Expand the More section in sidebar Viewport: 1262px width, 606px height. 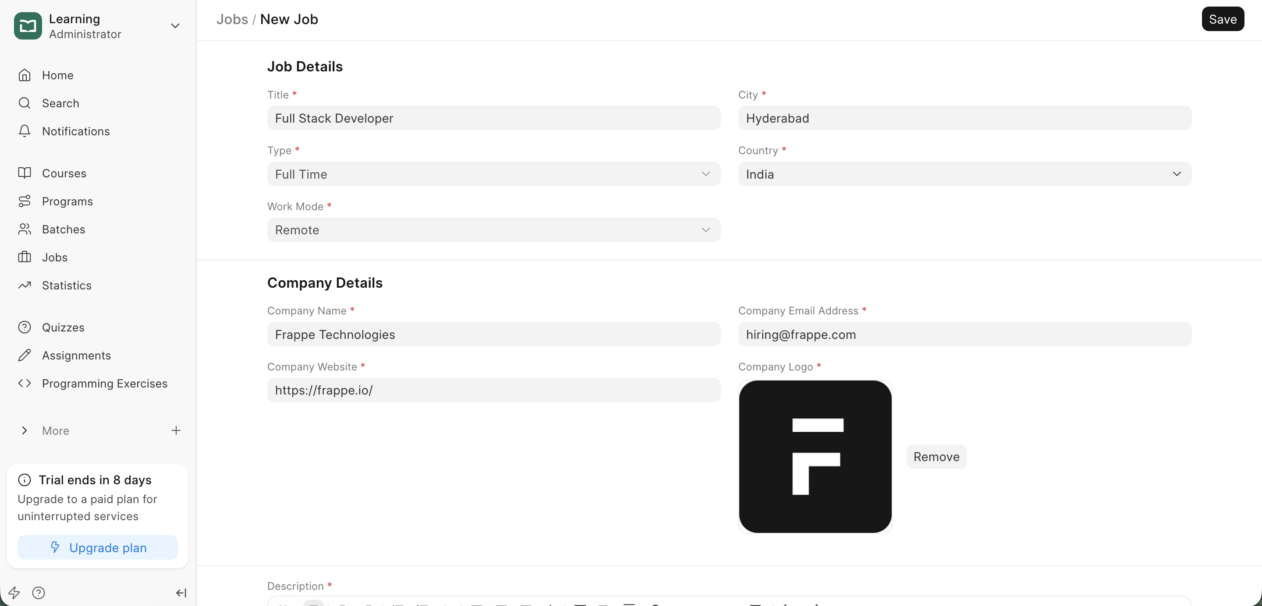point(25,430)
